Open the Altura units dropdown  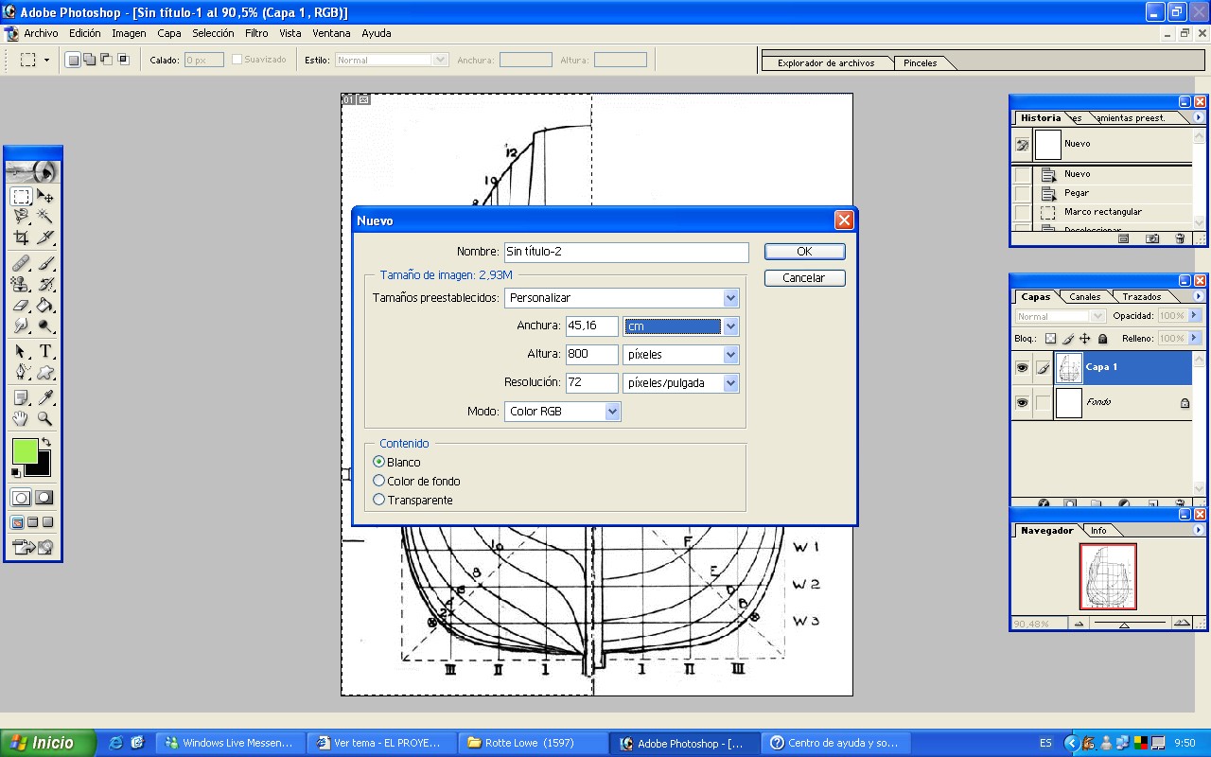point(730,355)
